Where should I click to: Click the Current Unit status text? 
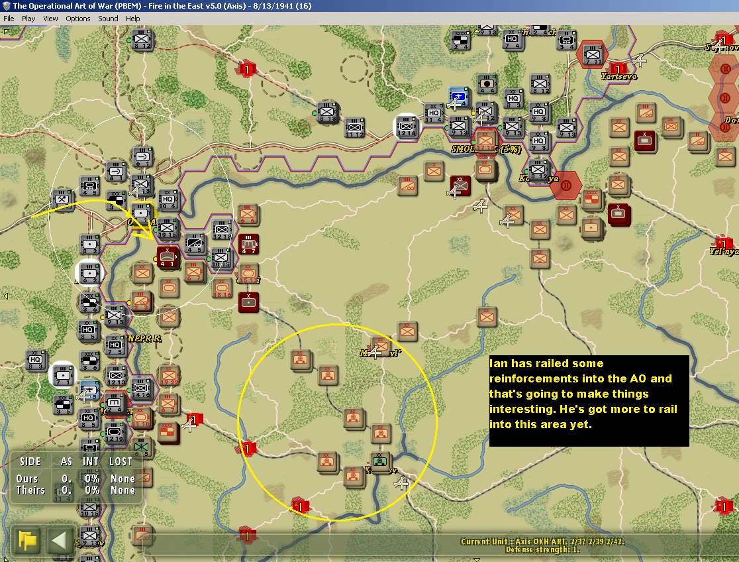(x=542, y=541)
